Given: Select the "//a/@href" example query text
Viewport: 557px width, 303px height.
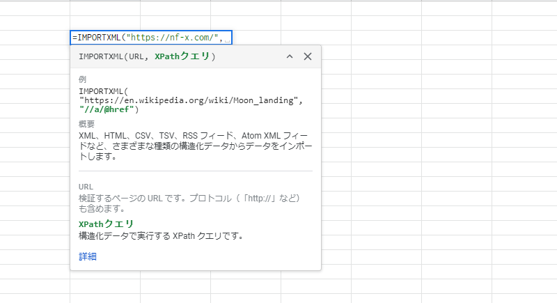Looking at the screenshot, I should click(107, 109).
